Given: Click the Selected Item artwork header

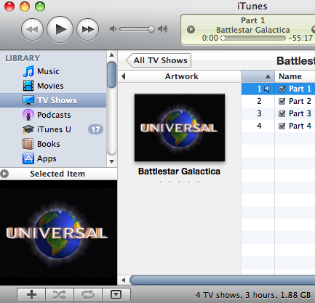Looking at the screenshot, I should (x=57, y=174).
